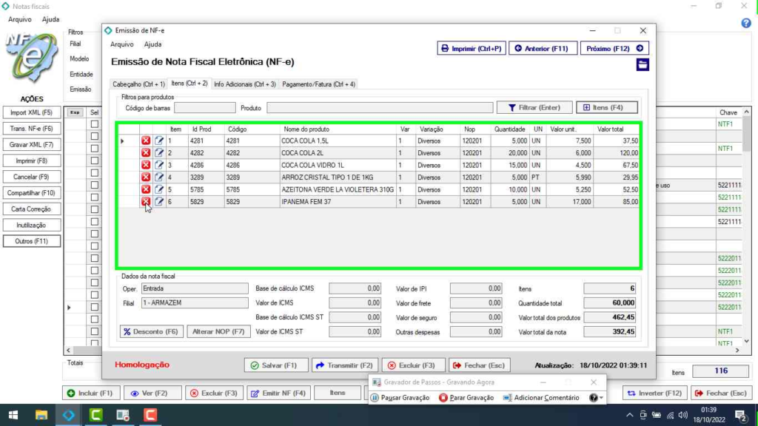
Task: Click the dark blue archive icon below Próximo
Action: pyautogui.click(x=643, y=65)
